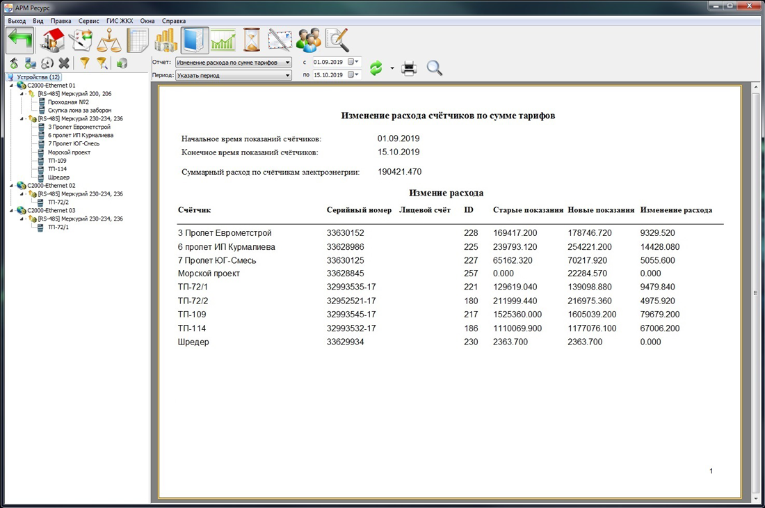Open the users group icon
The width and height of the screenshot is (765, 508).
(x=308, y=41)
